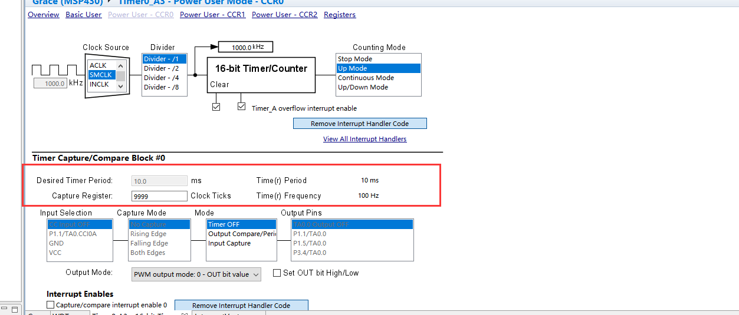
Task: Click the 1000.0 kHz timer frequency box
Action: [x=245, y=47]
